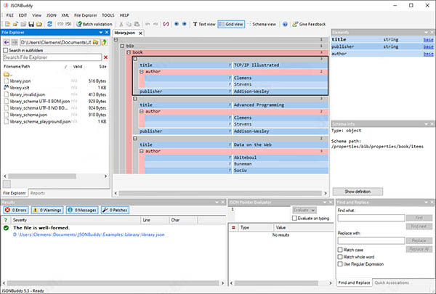Enable the Match case checkbox
436x294 pixels.
(341, 248)
